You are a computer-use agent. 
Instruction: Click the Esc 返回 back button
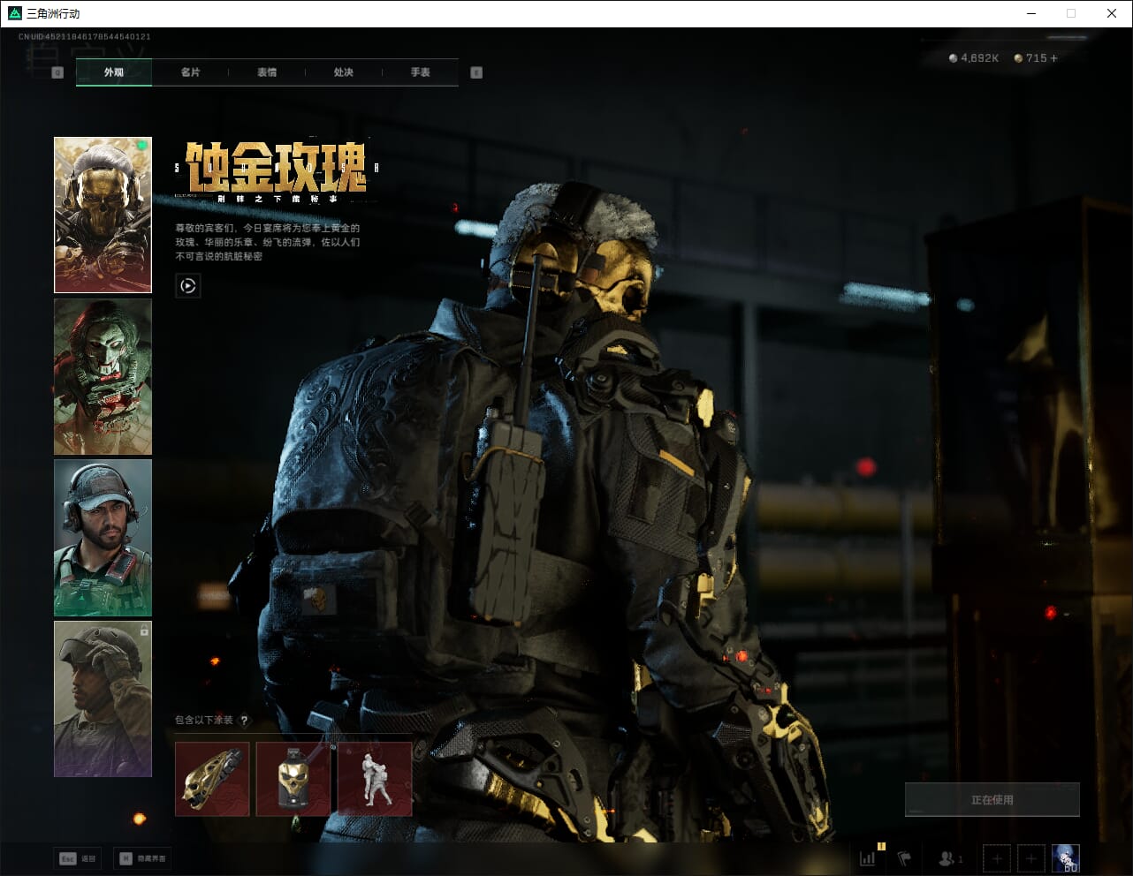click(x=78, y=858)
